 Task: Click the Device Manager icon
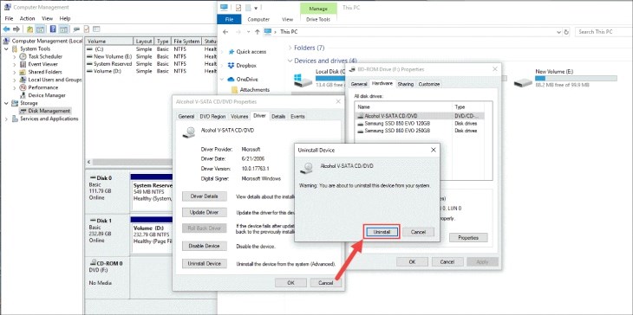(x=23, y=95)
